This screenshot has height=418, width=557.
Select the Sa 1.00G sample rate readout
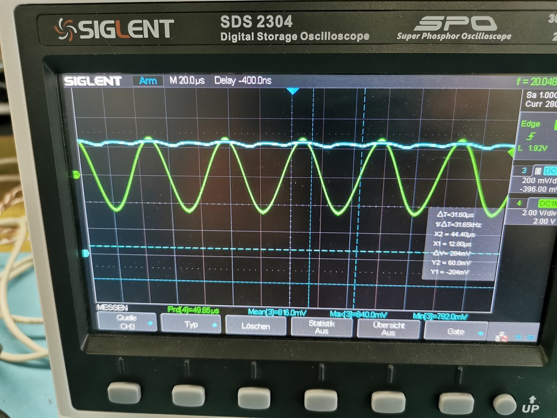tap(541, 95)
